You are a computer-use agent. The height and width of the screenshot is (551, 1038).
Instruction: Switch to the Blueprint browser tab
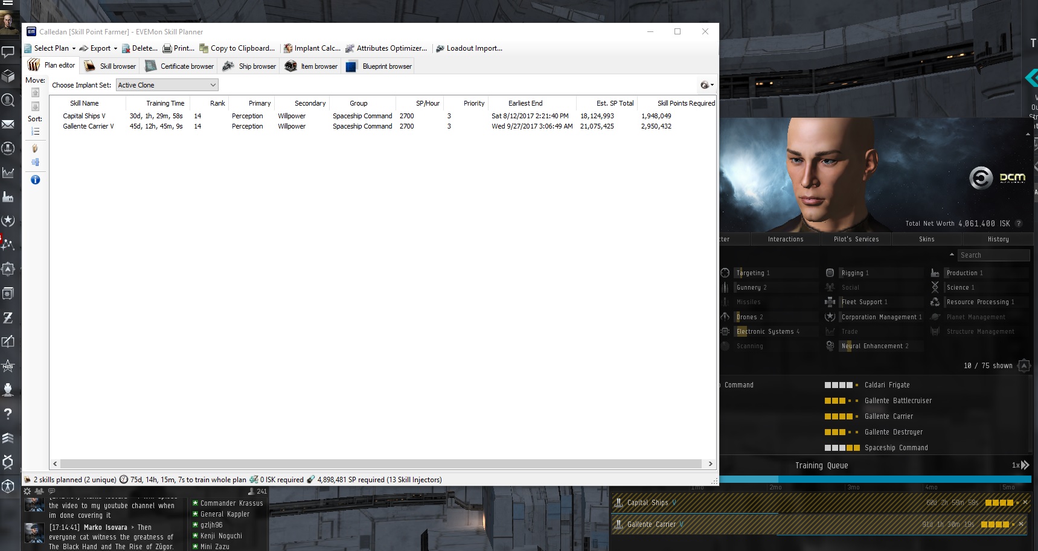pyautogui.click(x=379, y=66)
